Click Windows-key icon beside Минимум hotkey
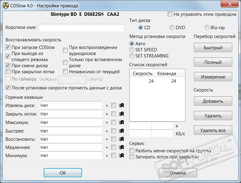Screen dimensions: 241x183 [x=121, y=155]
